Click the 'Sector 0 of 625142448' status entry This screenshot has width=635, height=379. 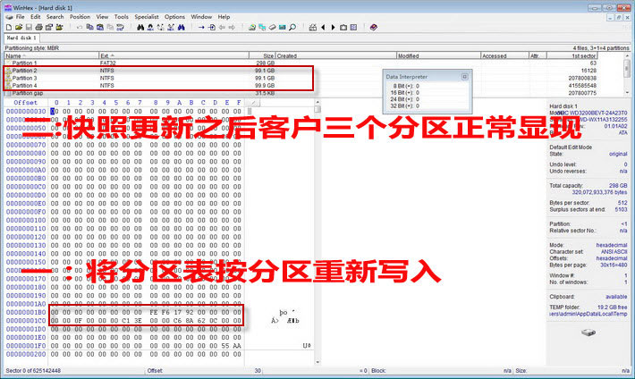(x=33, y=370)
